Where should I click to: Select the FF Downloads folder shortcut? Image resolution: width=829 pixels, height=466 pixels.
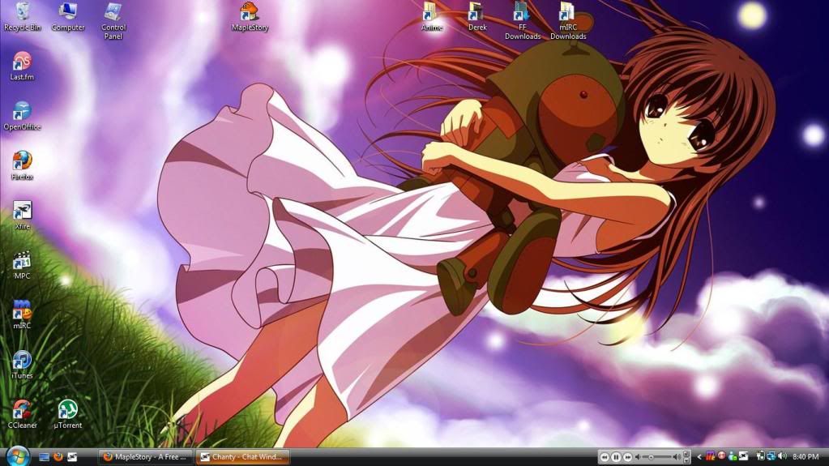click(523, 21)
